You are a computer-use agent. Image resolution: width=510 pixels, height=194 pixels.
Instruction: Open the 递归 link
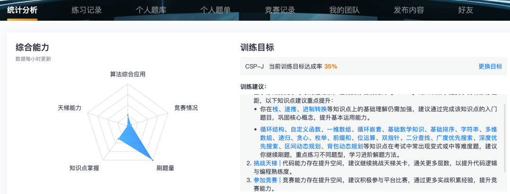(x=284, y=137)
